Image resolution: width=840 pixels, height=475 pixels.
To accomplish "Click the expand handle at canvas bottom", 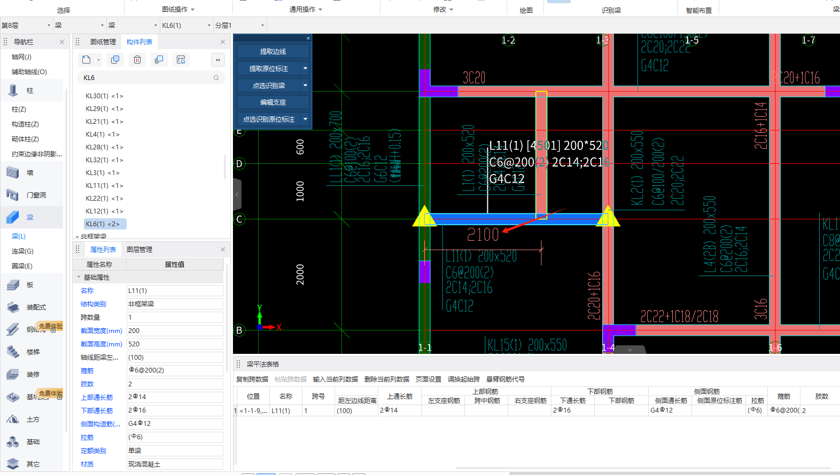I will pyautogui.click(x=630, y=350).
